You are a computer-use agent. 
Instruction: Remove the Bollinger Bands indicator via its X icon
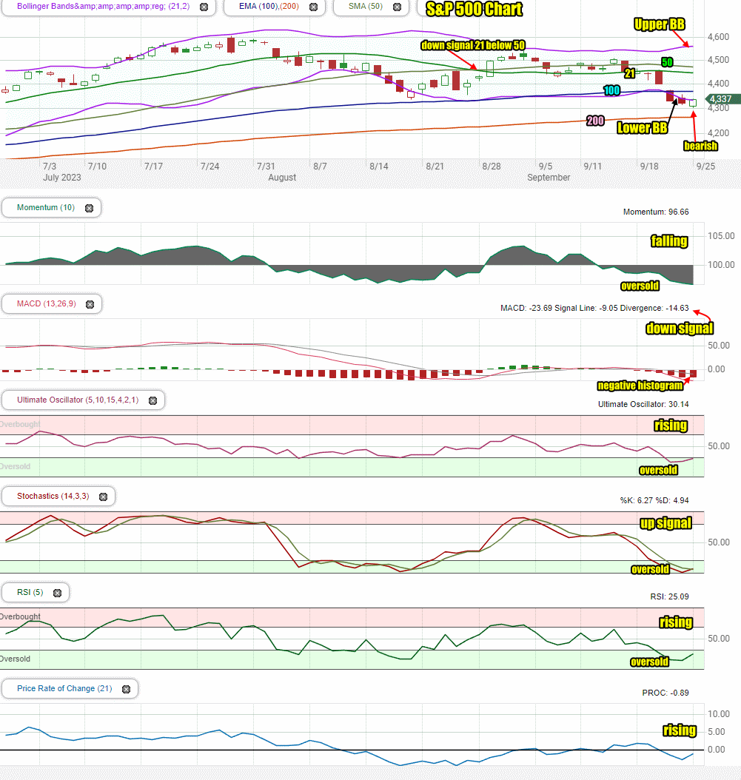[x=204, y=7]
